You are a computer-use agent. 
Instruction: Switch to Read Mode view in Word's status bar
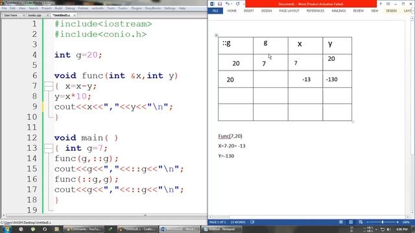tap(341, 222)
